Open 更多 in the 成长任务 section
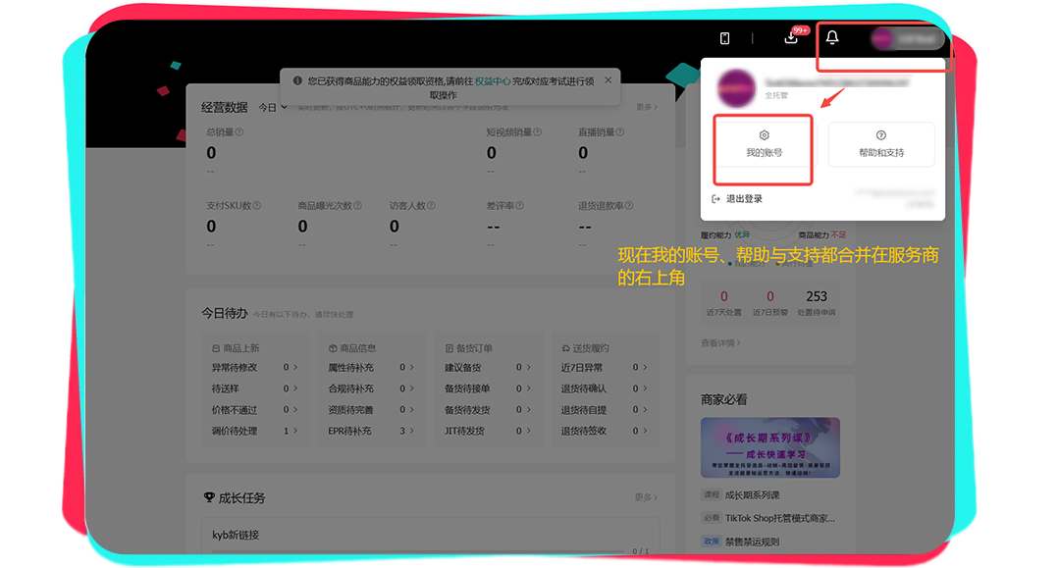The height and width of the screenshot is (568, 1058). [646, 498]
